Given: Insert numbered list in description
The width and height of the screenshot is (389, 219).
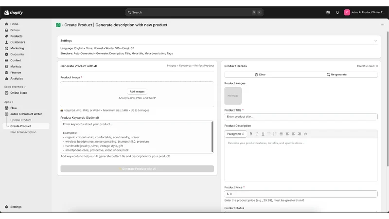Looking at the screenshot, I should point(275,134).
